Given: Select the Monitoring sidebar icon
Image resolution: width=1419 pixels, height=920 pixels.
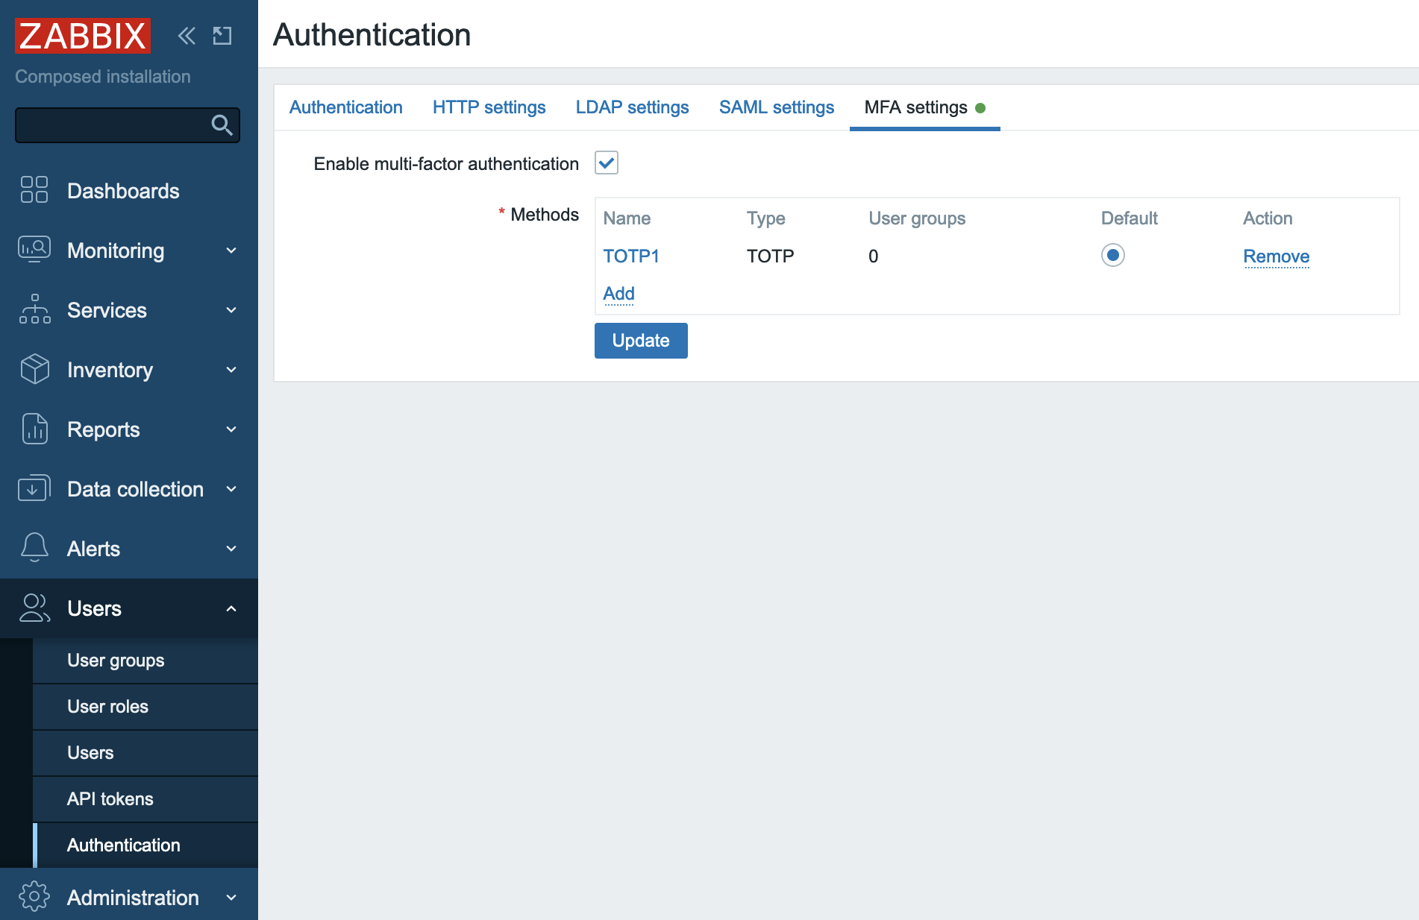Looking at the screenshot, I should coord(33,250).
